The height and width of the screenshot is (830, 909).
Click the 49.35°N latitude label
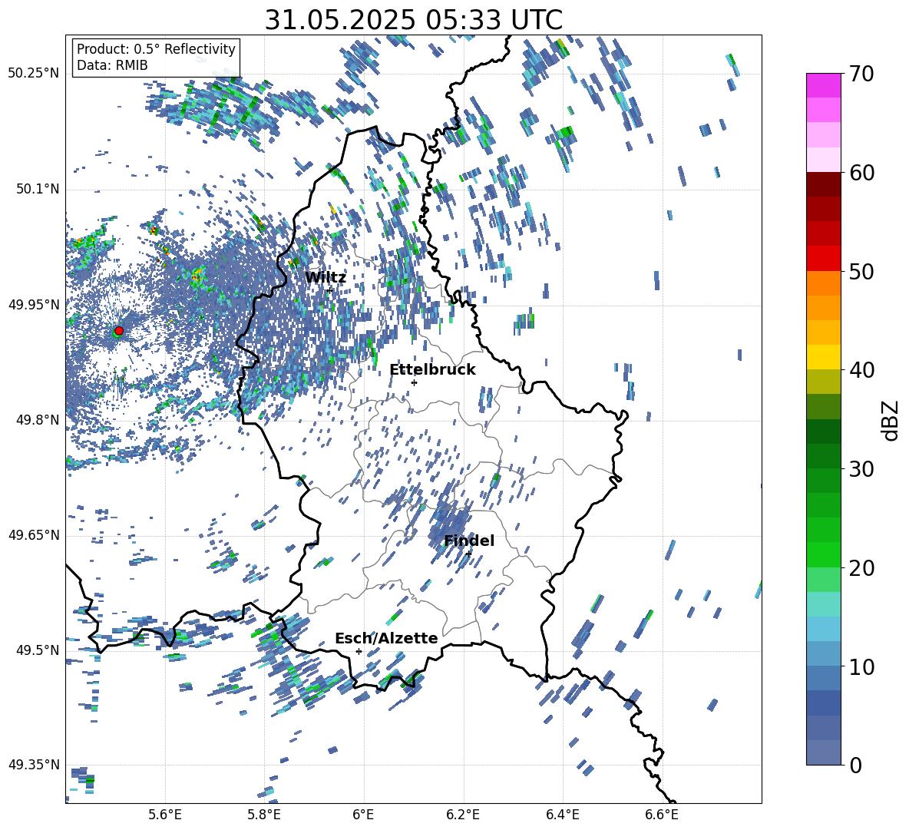click(x=34, y=765)
